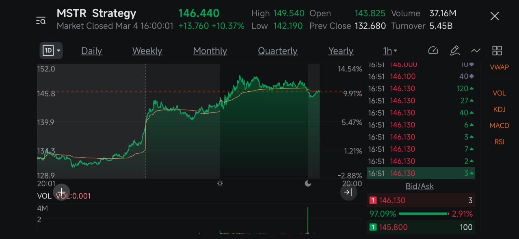The image size is (519, 239).
Task: Open the chart type line icon
Action: pos(476,51)
